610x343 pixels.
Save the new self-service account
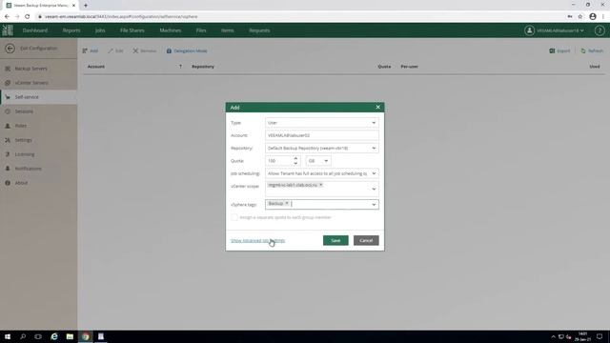pyautogui.click(x=335, y=240)
